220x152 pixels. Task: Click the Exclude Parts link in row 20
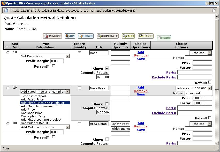pyautogui.click(x=164, y=113)
